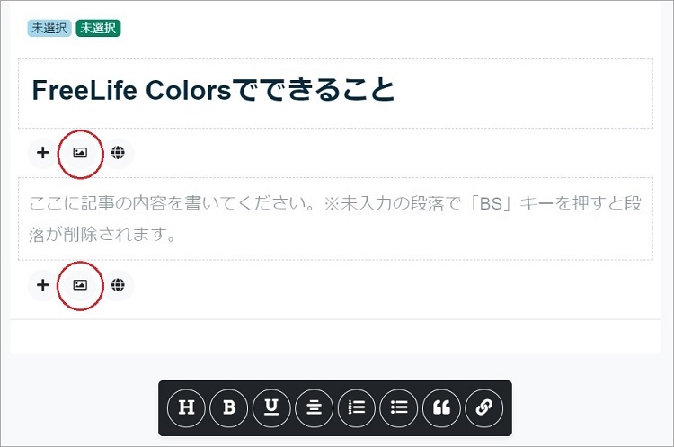674x447 pixels.
Task: Toggle Bold formatting in dark toolbar
Action: click(x=229, y=407)
